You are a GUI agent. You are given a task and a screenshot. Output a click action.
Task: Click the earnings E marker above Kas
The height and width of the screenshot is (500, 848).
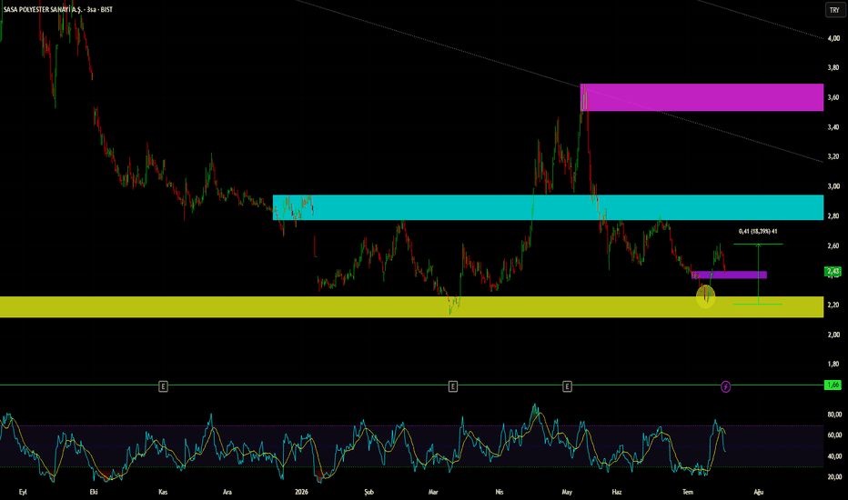coord(163,386)
